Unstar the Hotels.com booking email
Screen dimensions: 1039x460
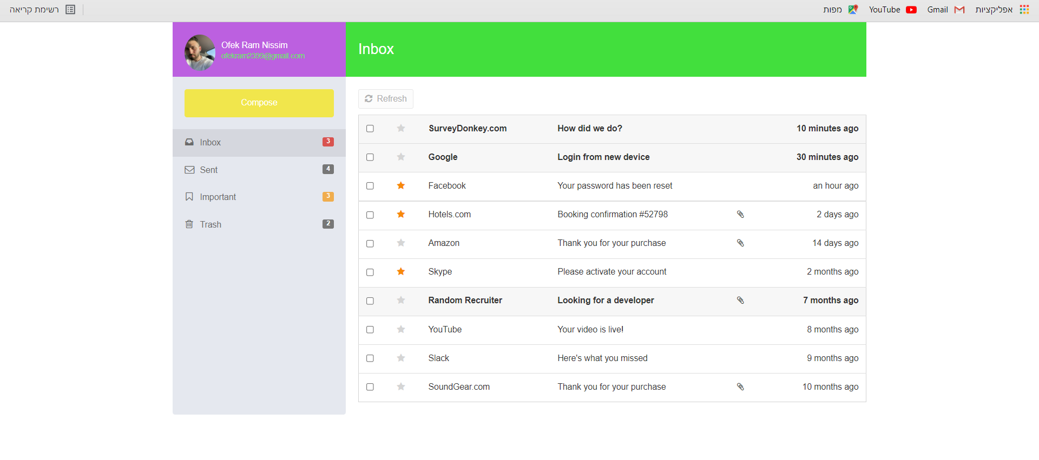400,215
